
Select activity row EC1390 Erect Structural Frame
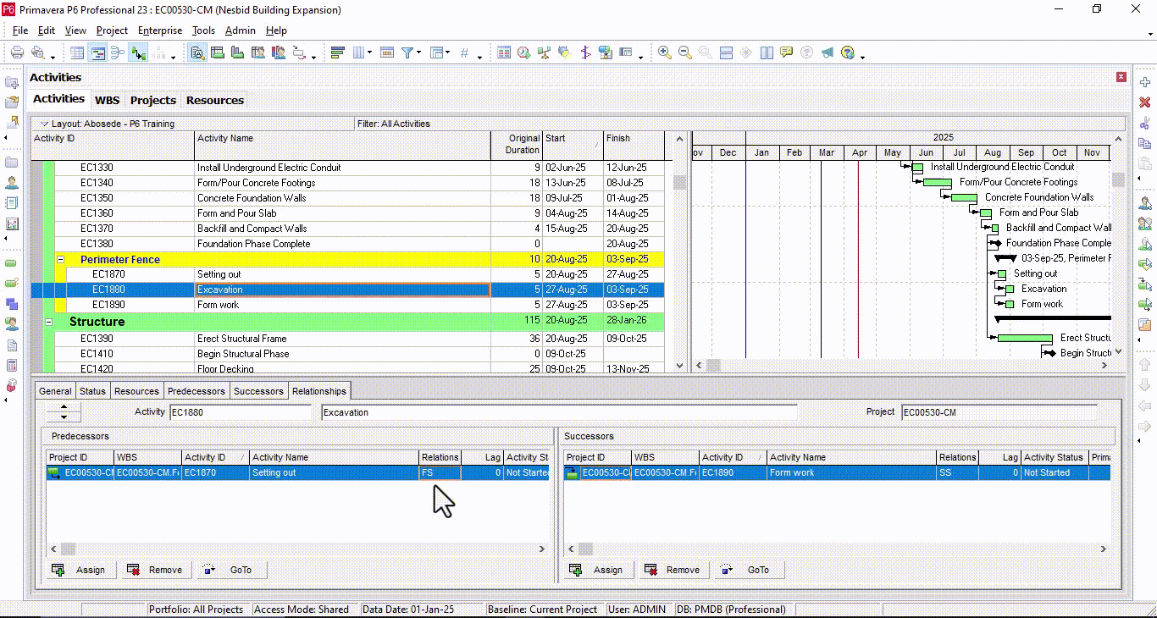tap(347, 339)
